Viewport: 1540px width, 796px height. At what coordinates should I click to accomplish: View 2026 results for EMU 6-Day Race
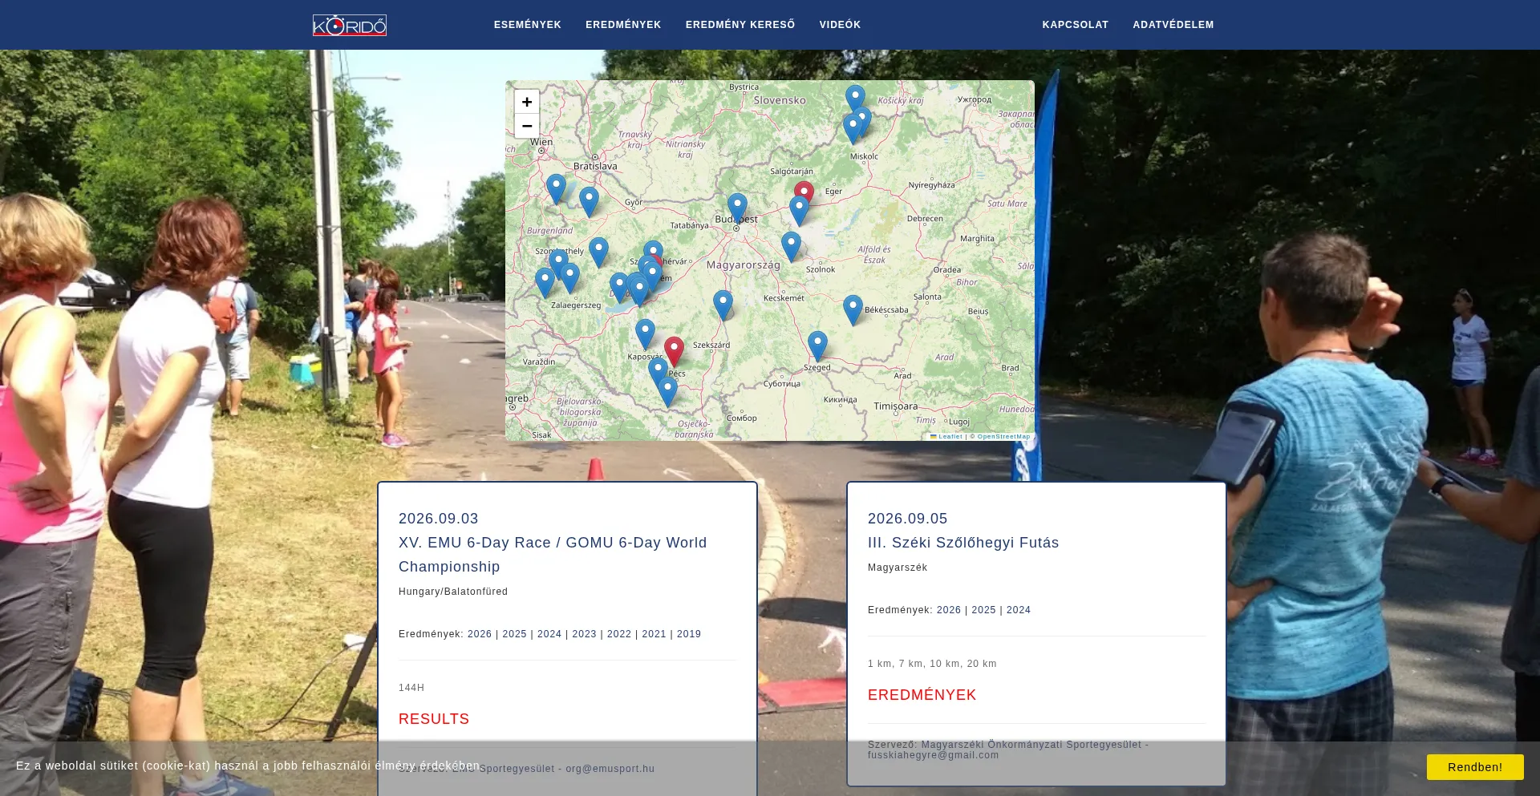[480, 634]
